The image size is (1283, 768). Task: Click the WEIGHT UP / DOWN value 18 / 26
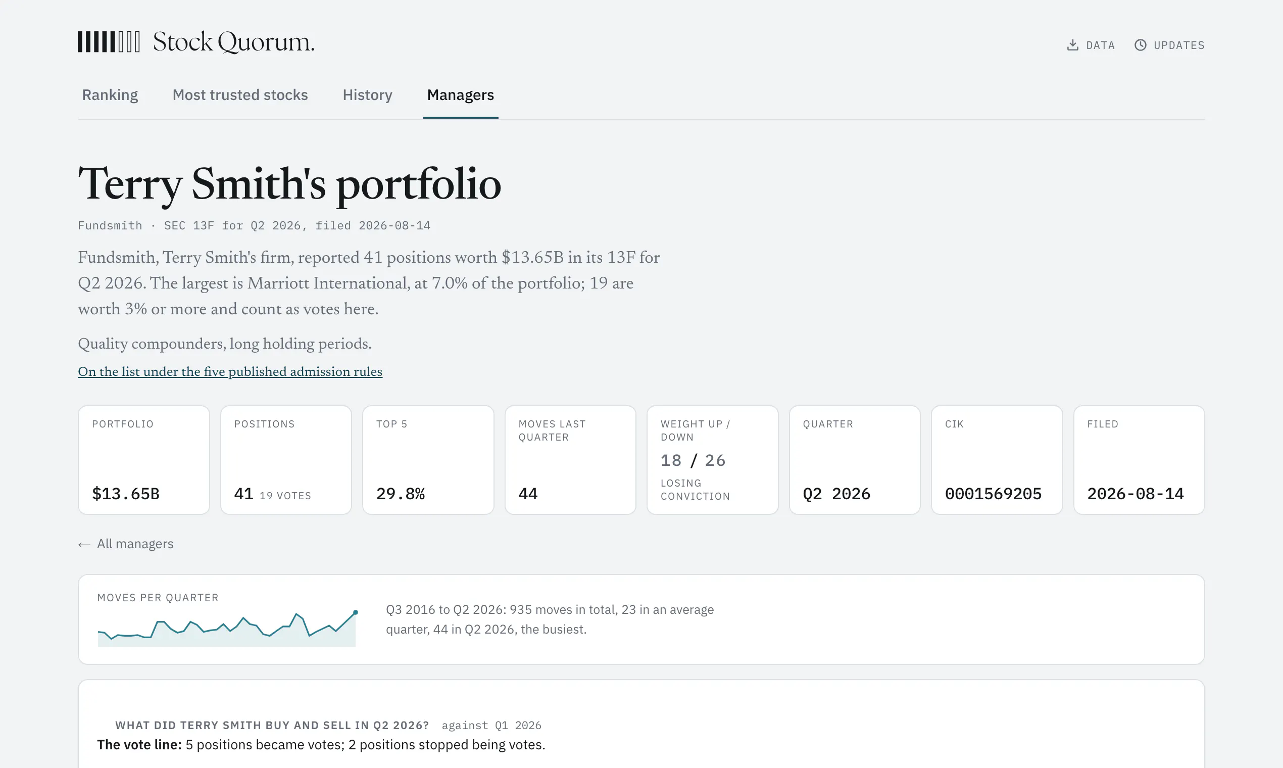693,460
